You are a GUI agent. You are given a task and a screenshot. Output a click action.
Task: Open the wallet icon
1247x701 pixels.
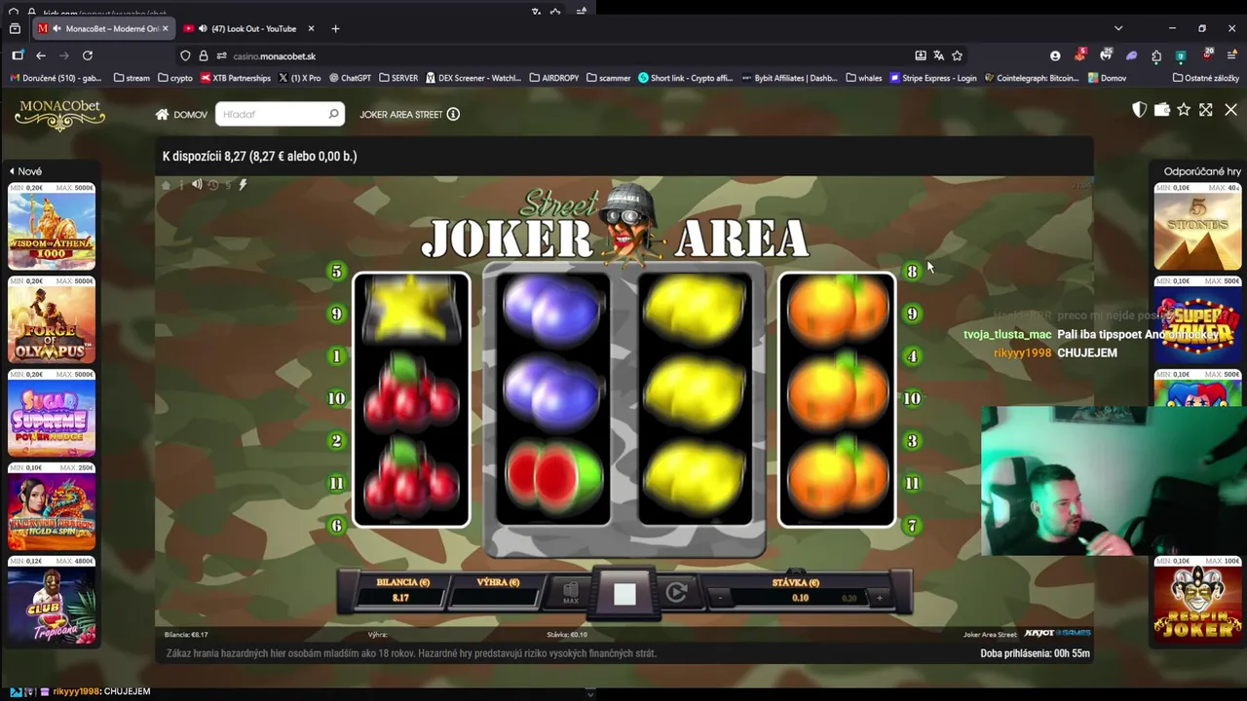click(x=1161, y=110)
